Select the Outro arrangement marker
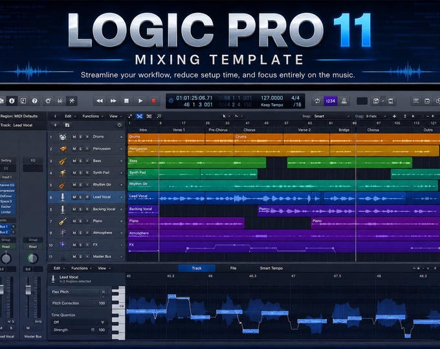Viewport: 440px width, 349px height. pyautogui.click(x=428, y=130)
